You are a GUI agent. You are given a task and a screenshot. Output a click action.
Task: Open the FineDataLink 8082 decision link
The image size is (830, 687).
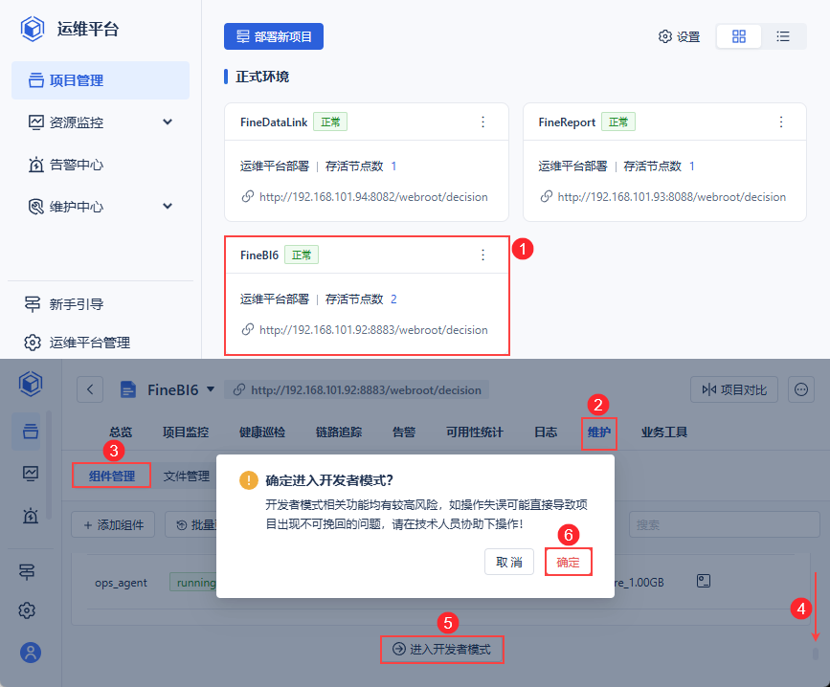[373, 197]
